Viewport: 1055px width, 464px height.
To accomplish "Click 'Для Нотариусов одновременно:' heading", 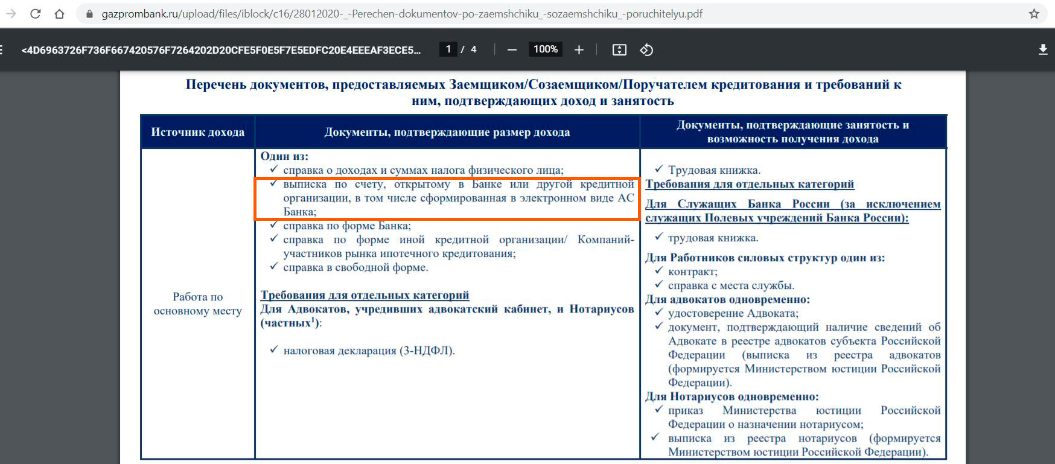I will point(732,396).
